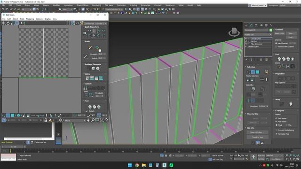The image size is (301, 169).
Task: Open the Mapping menu in Edit UVWs
Action: (30, 19)
